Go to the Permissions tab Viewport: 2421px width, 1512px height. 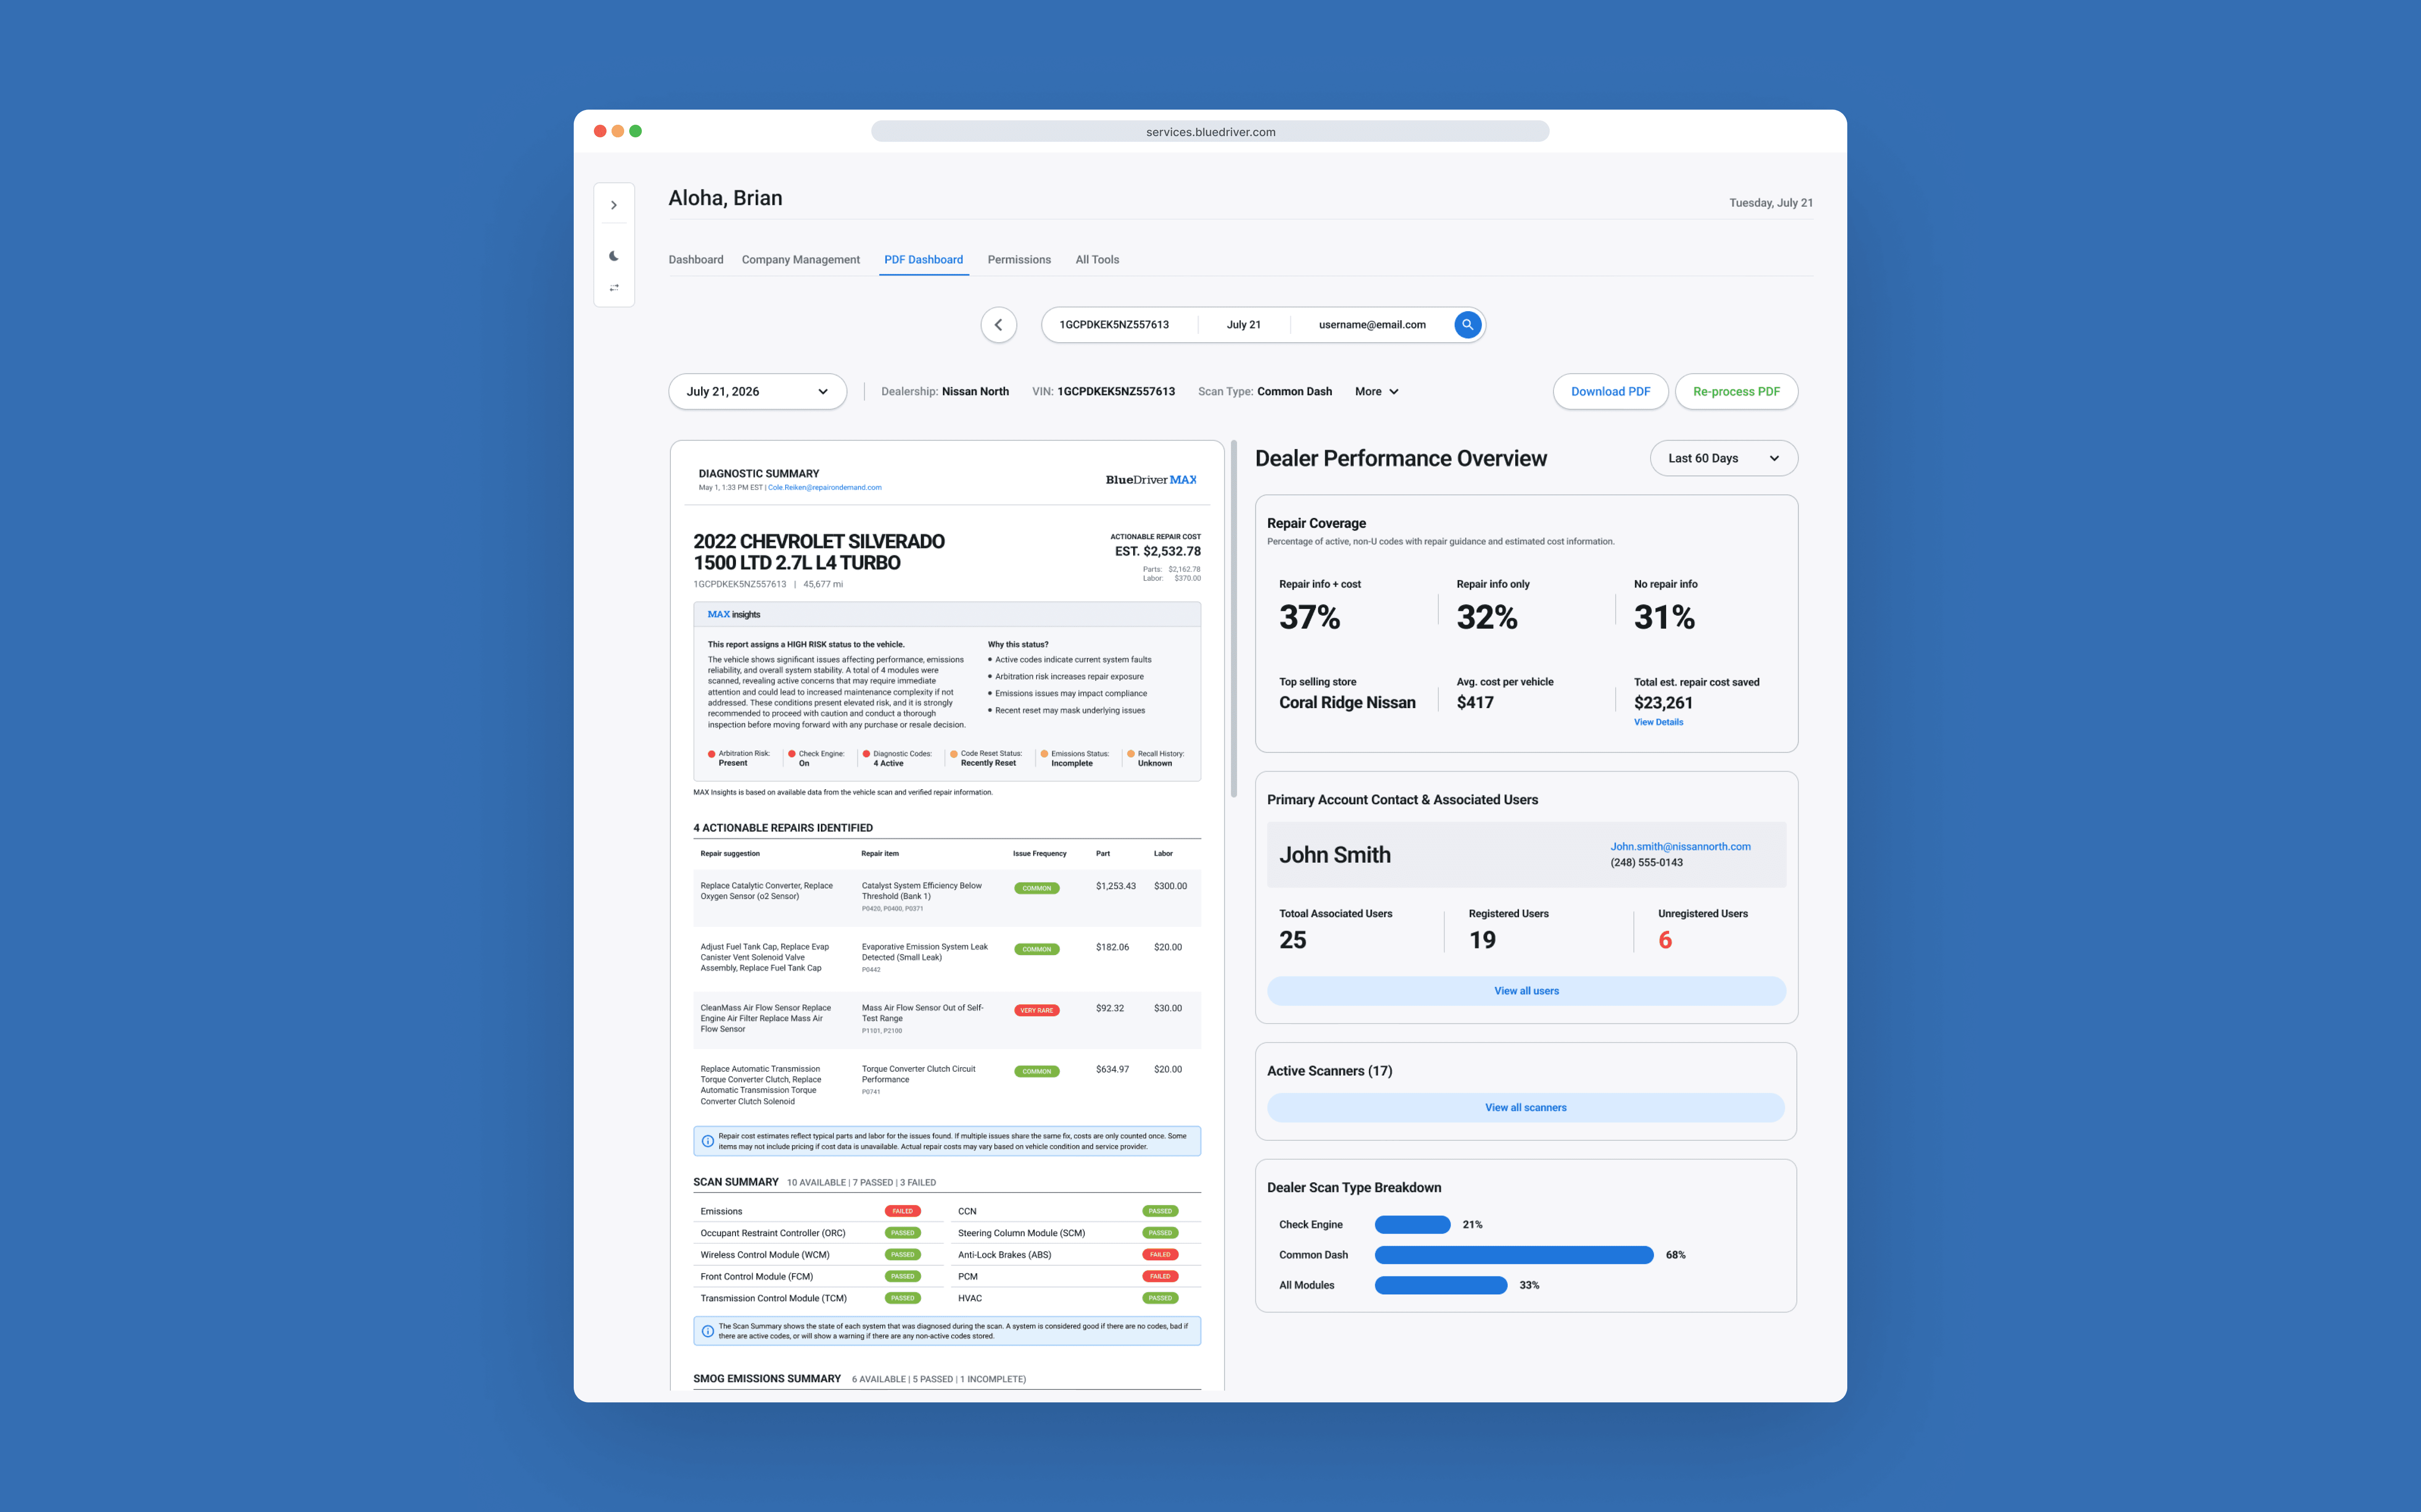tap(1018, 260)
